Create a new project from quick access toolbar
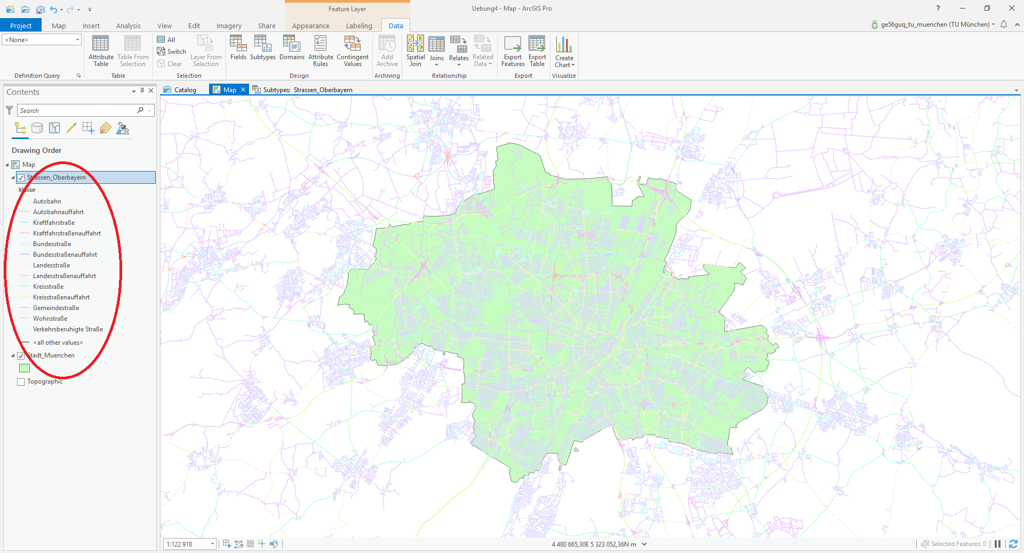 pos(10,9)
